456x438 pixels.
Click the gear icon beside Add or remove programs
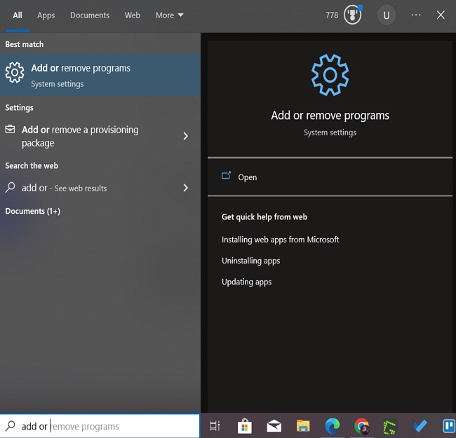tap(15, 72)
